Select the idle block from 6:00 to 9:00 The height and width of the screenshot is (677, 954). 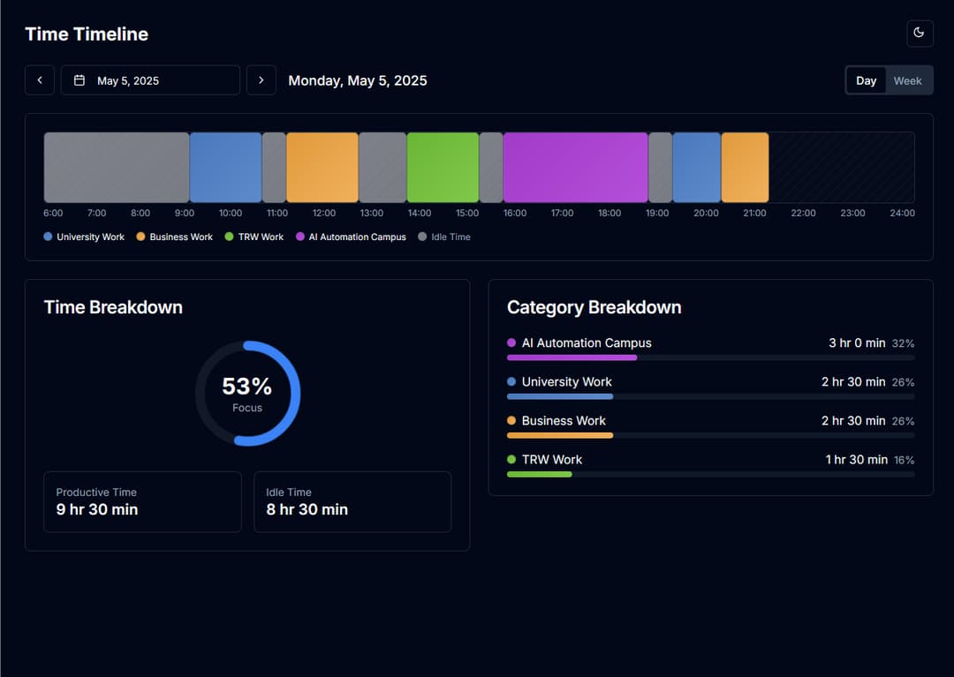pyautogui.click(x=117, y=167)
